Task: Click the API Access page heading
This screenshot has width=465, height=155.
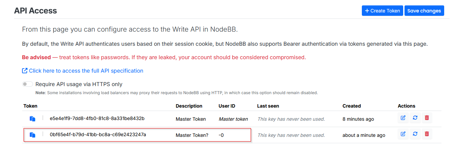Action: pos(35,11)
